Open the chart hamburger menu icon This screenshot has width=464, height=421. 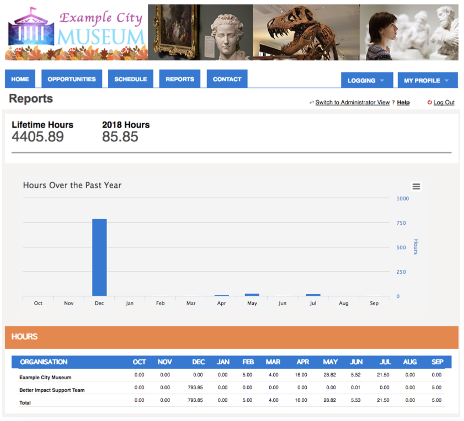click(x=416, y=186)
